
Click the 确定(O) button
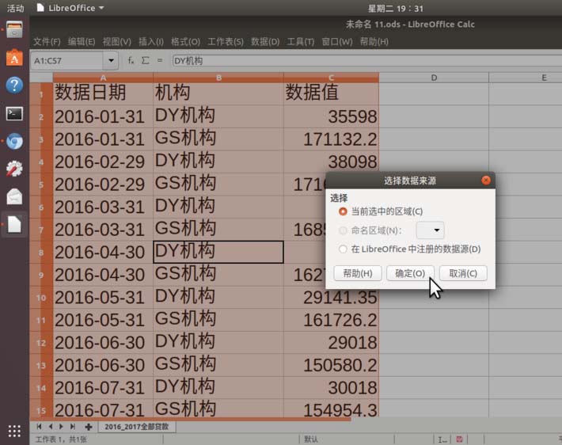[410, 273]
